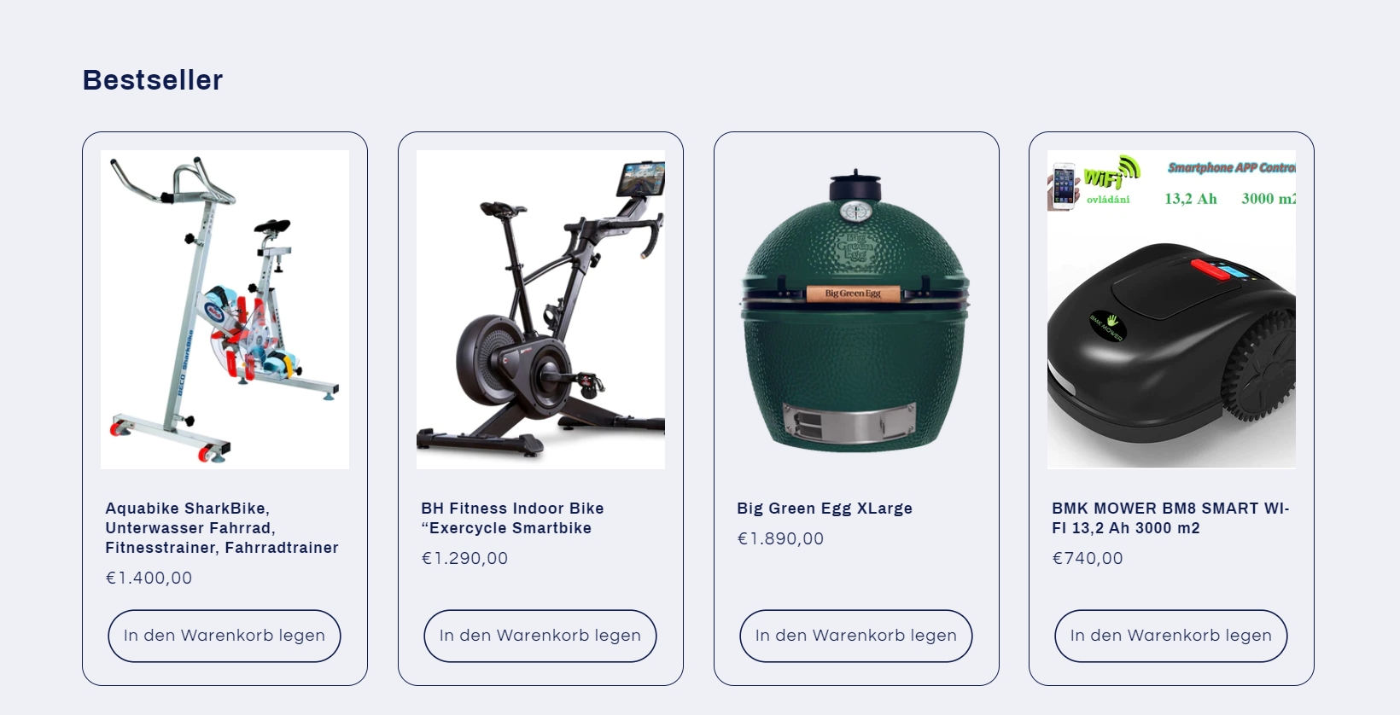The image size is (1400, 715).
Task: Open the BMK MOWER BM8 SMART title link
Action: click(1170, 518)
